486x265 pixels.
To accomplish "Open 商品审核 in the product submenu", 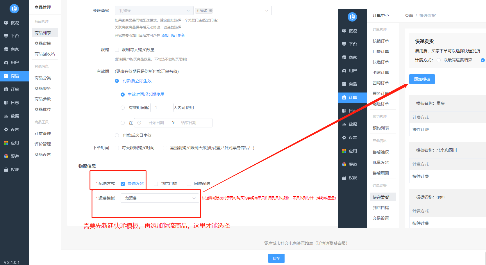I will point(43,43).
